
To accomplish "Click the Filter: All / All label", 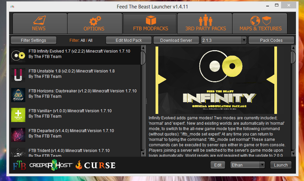I will pos(81,40).
